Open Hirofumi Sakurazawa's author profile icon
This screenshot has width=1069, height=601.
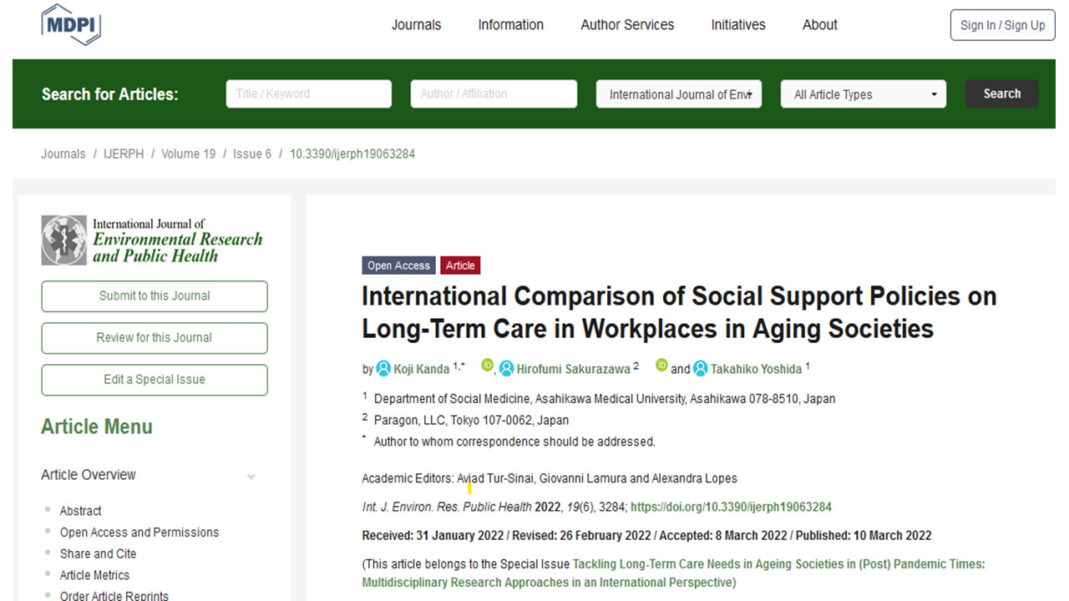point(506,369)
